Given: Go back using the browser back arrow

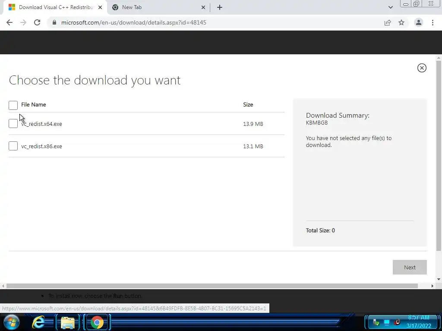Looking at the screenshot, I should (x=9, y=22).
